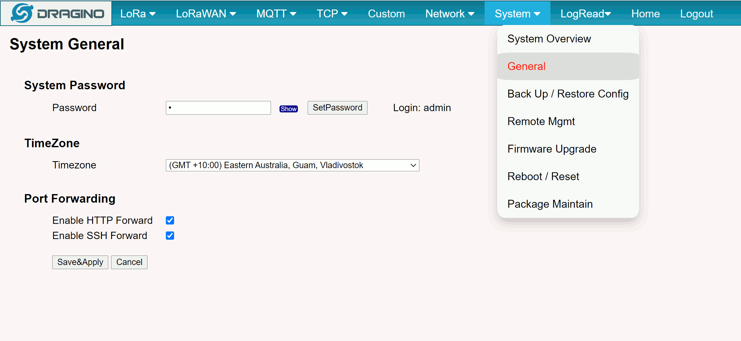Screen dimensions: 741x341
Task: Open the LoRa dropdown menu
Action: 138,14
